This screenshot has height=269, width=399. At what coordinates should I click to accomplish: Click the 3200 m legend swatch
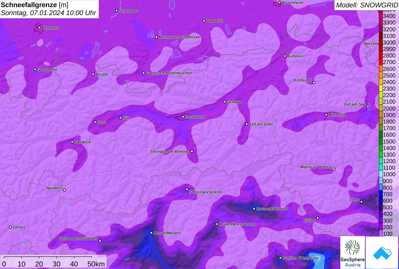(x=381, y=29)
